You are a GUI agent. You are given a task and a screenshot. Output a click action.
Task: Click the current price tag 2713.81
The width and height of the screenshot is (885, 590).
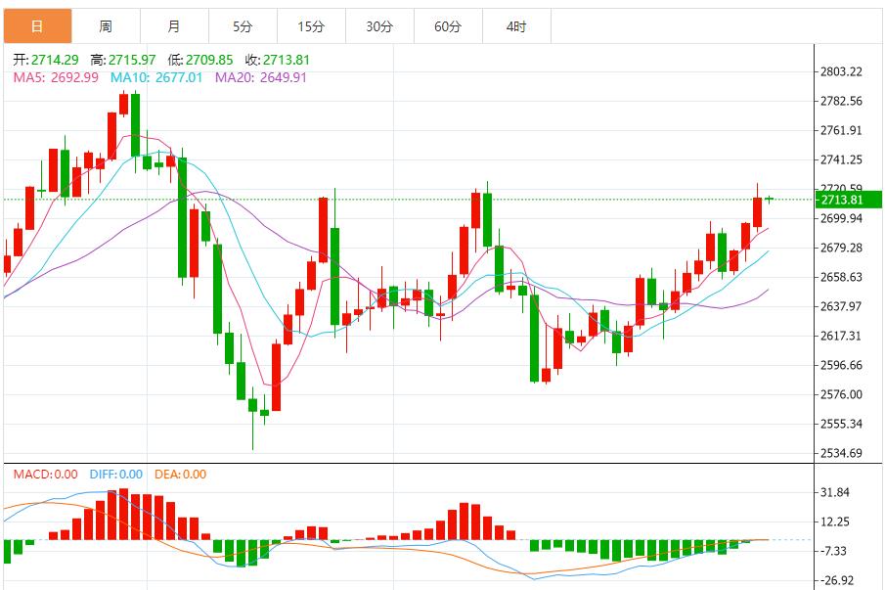point(842,201)
